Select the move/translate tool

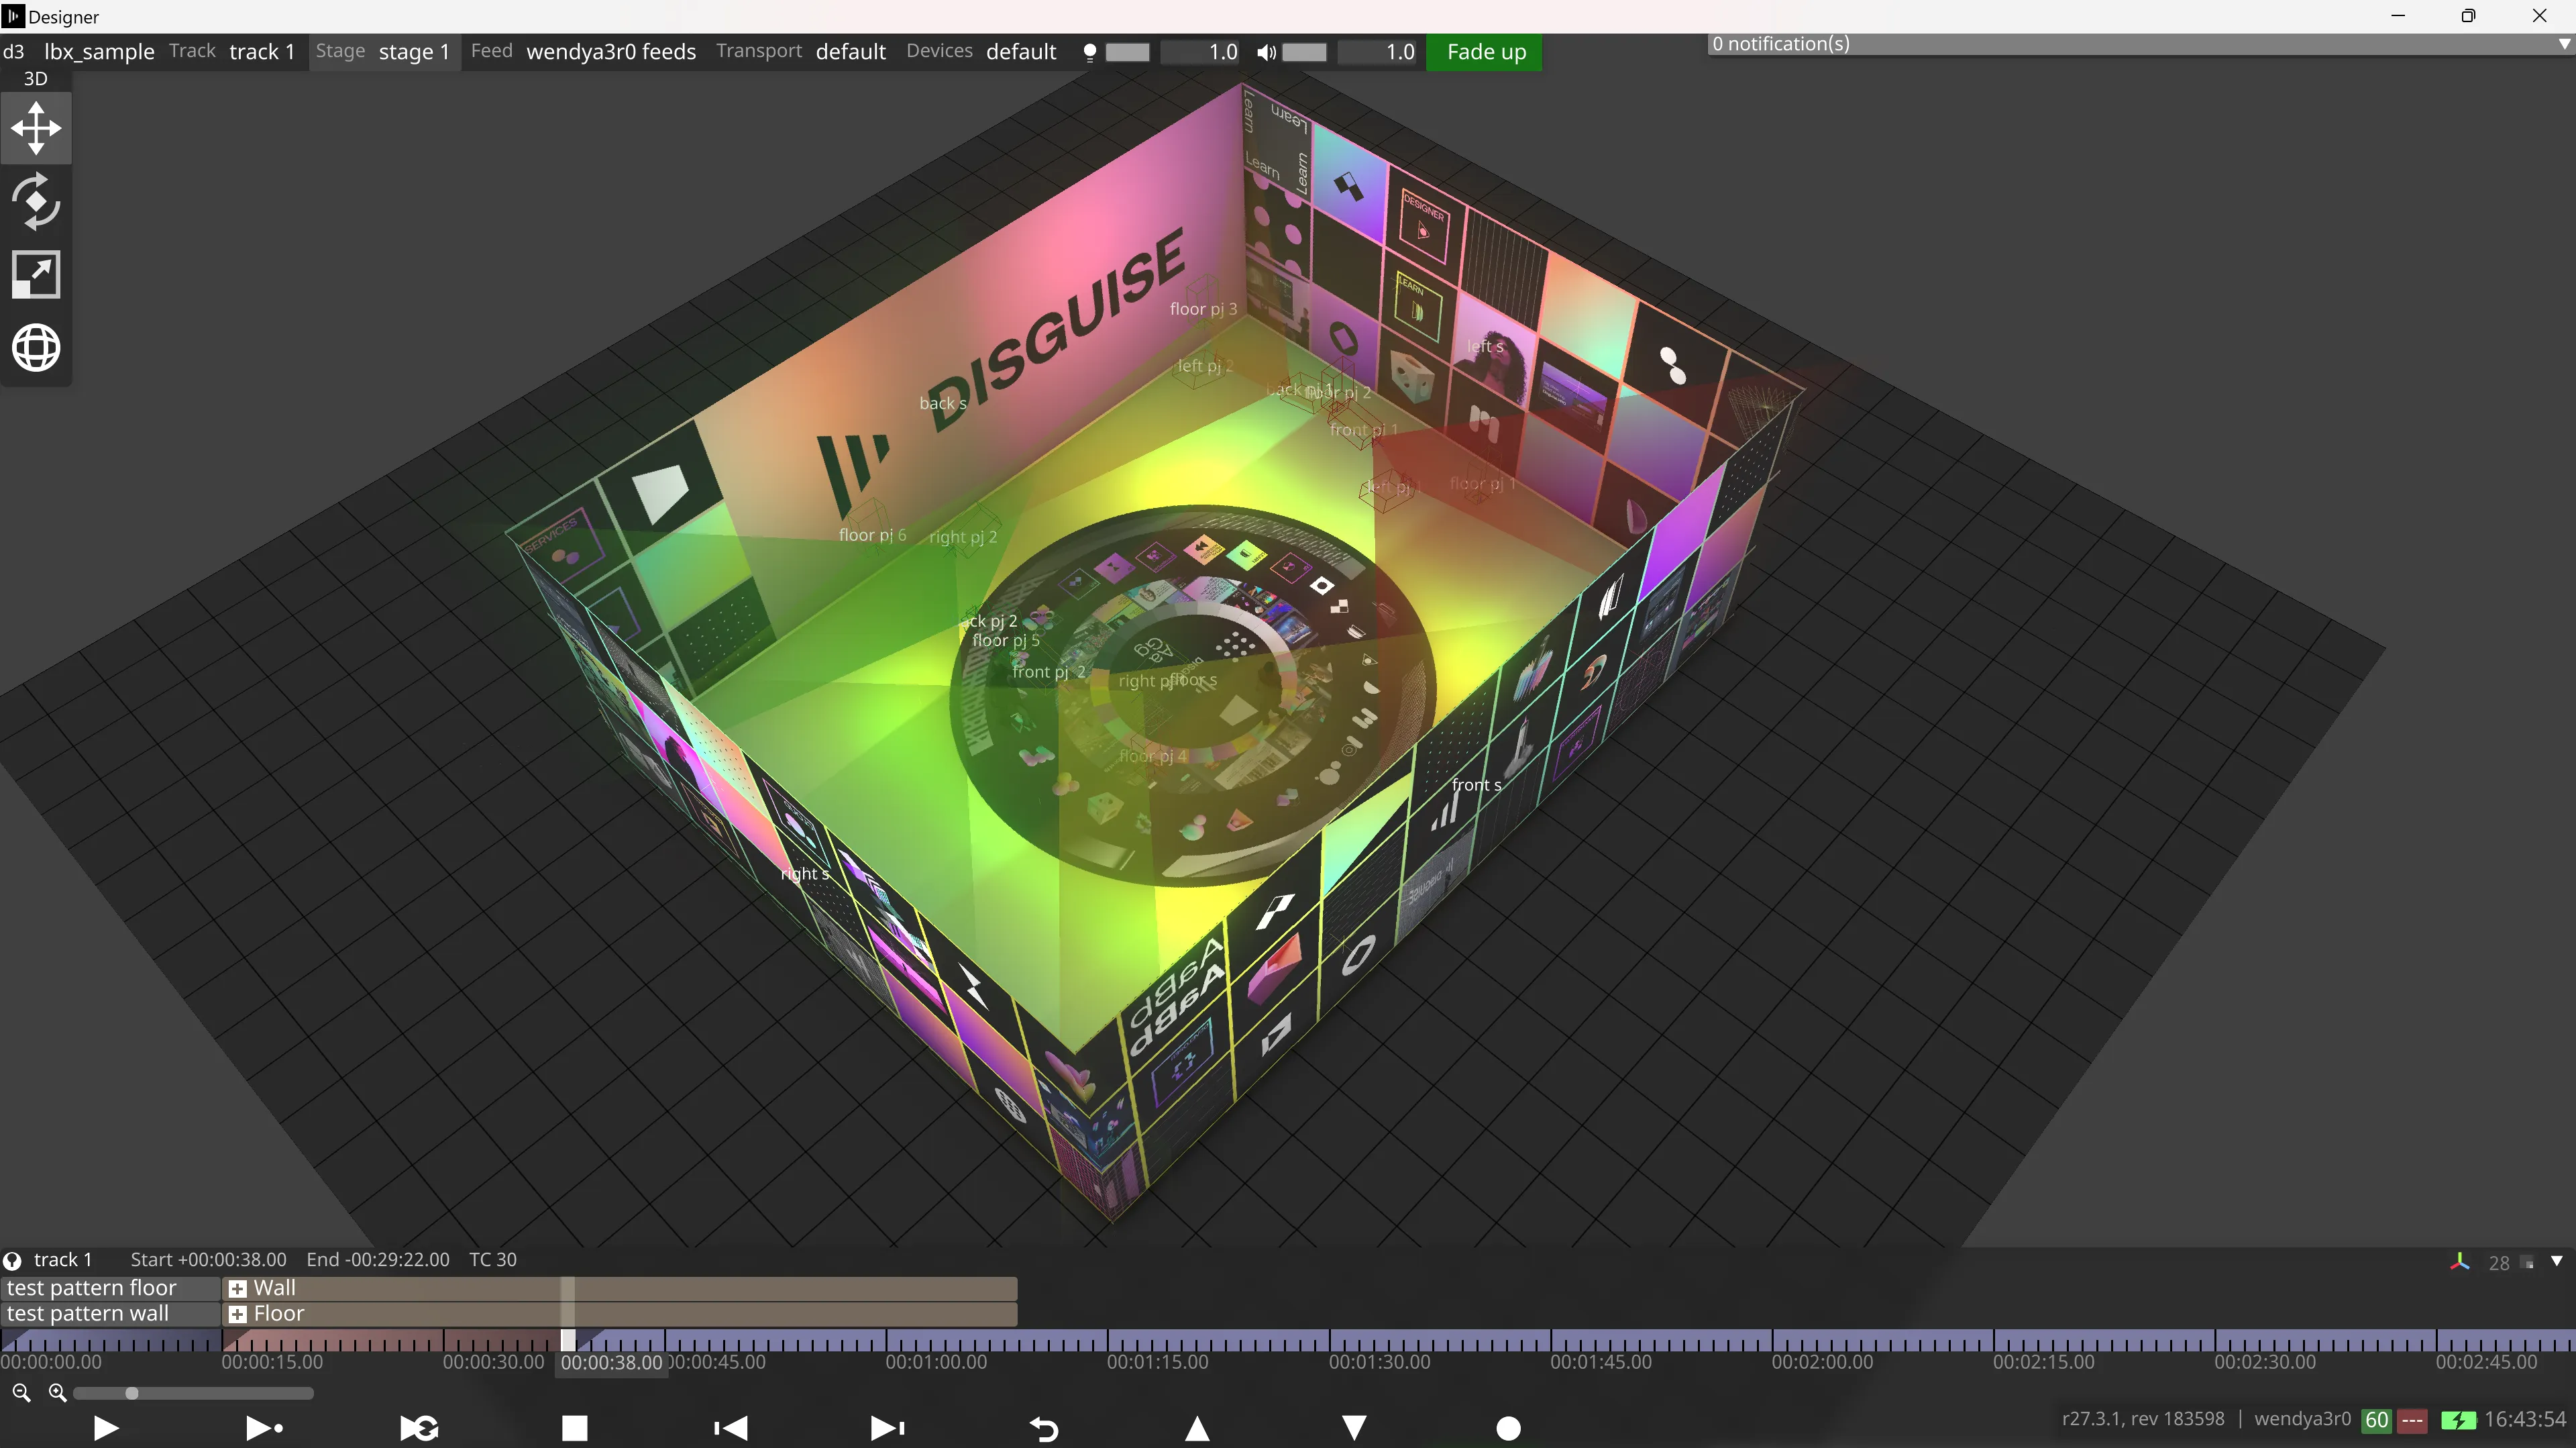(x=36, y=128)
